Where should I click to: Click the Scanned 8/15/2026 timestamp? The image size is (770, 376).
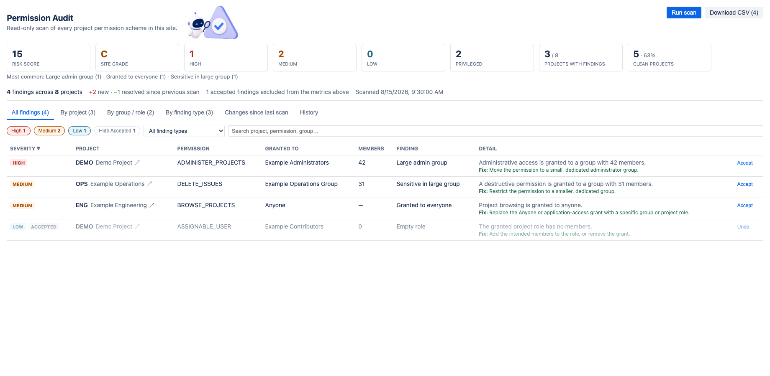click(399, 92)
